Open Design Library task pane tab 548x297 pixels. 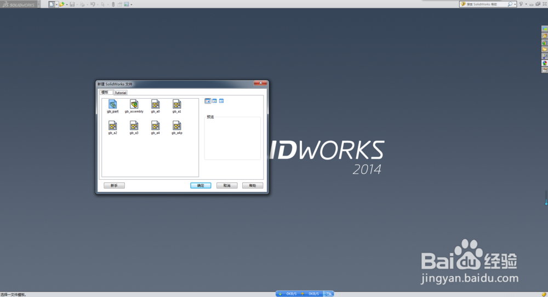pos(545,43)
